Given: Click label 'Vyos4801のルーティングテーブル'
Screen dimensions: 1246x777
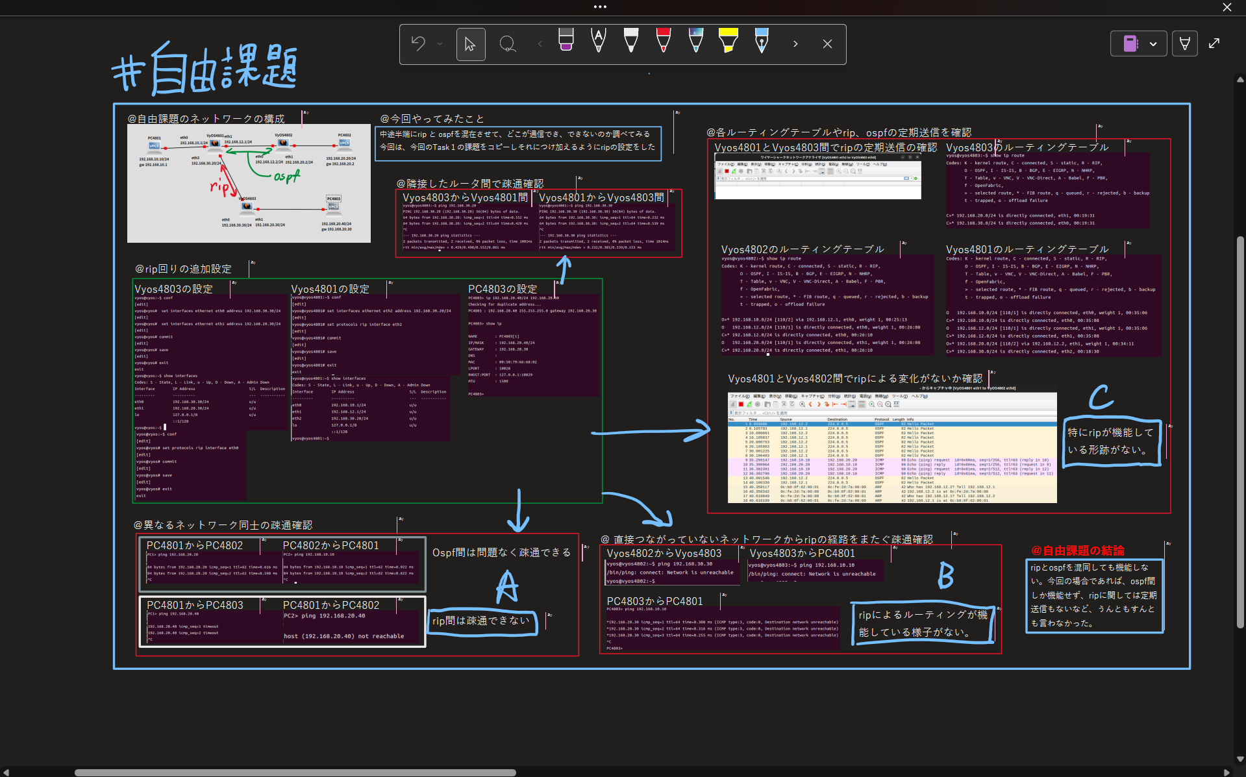Looking at the screenshot, I should [x=1027, y=249].
